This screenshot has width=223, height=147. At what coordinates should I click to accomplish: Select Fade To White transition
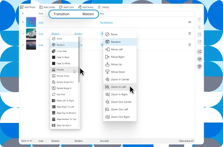[64, 64]
